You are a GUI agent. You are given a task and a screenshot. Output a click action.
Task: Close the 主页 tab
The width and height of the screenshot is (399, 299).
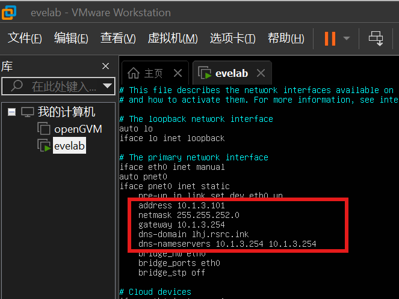(x=178, y=73)
